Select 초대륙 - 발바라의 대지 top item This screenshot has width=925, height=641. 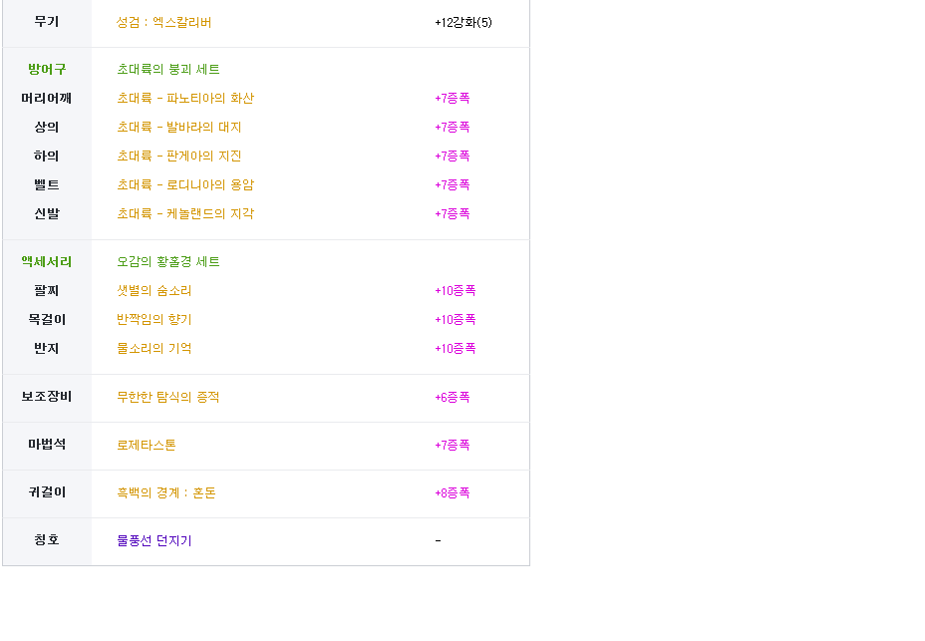[178, 127]
